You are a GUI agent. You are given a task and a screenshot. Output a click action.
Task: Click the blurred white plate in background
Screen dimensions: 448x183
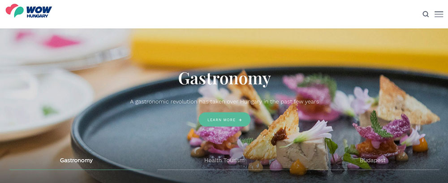tap(43, 103)
